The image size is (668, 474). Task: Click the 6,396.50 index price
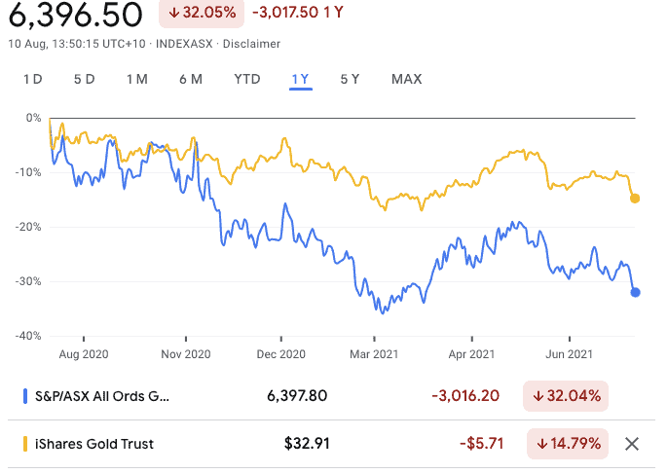click(76, 16)
